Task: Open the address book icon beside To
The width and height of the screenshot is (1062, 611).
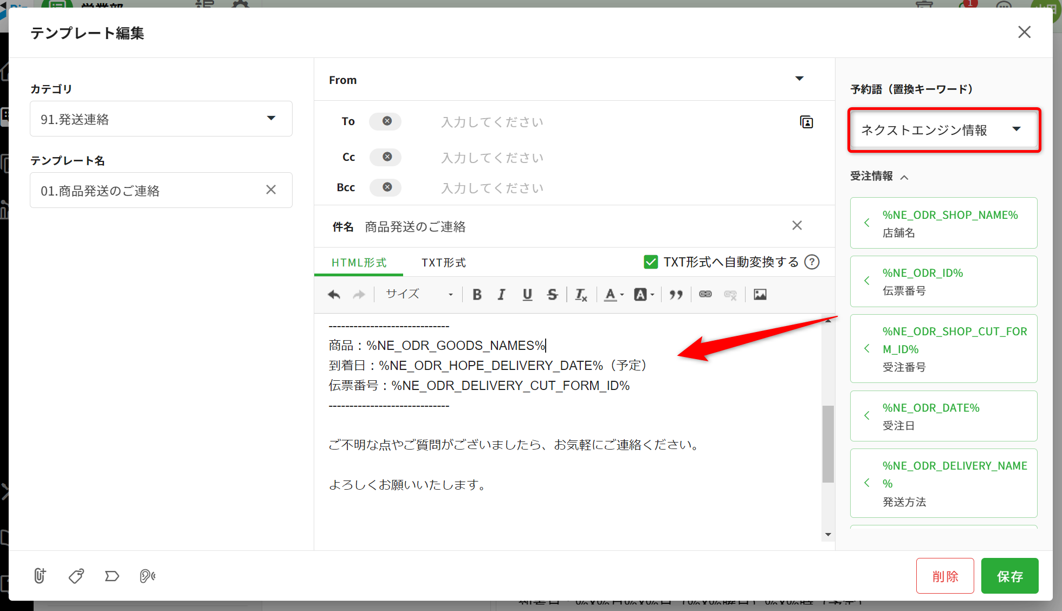Action: tap(806, 122)
